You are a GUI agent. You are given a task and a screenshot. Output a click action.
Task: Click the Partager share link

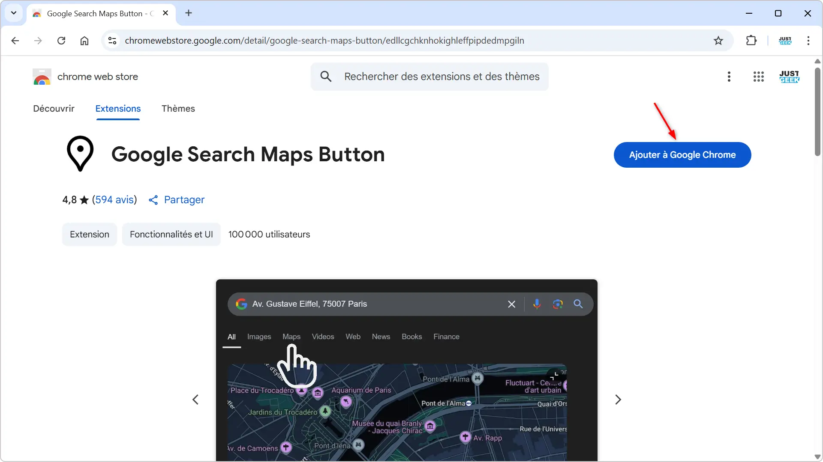pos(177,200)
